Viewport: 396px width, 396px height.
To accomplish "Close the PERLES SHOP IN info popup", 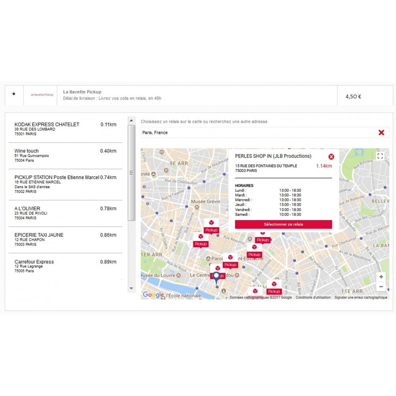I will point(331,157).
